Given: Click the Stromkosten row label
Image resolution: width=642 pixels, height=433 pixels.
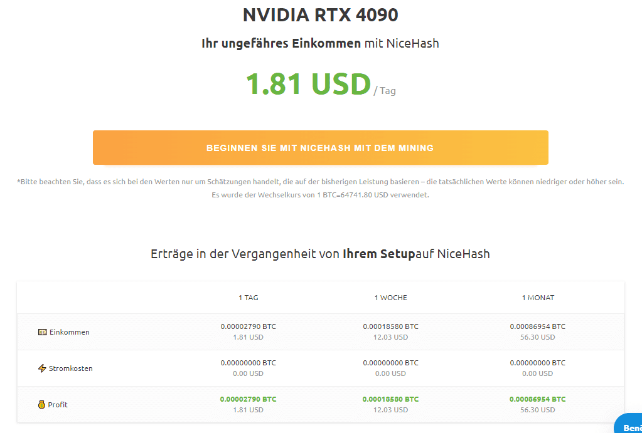Looking at the screenshot, I should tap(70, 368).
